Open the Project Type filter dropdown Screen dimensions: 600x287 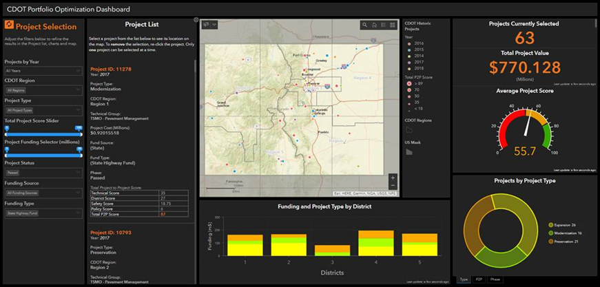43,110
